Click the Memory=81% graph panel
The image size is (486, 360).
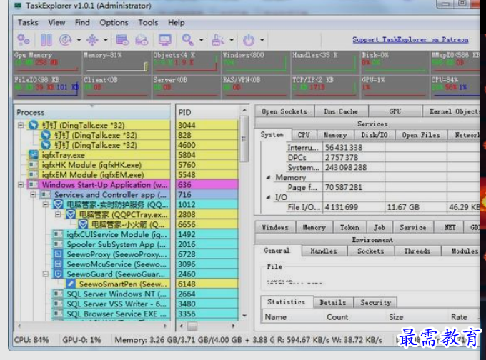point(116,62)
